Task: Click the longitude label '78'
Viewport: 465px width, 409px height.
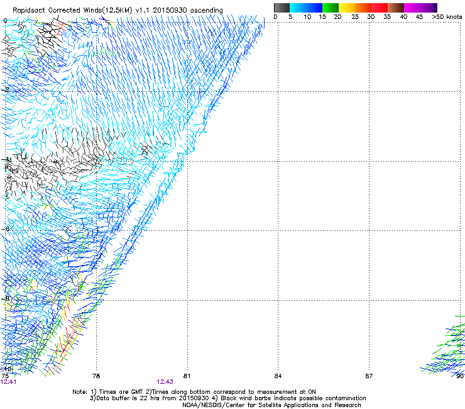Action: [96, 376]
